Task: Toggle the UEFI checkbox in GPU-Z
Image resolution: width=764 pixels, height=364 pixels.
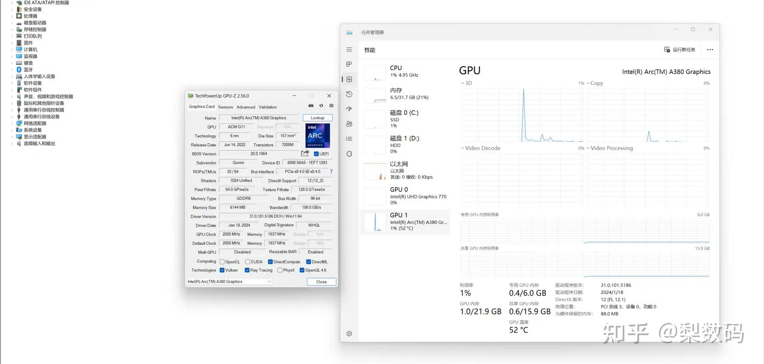Action: (316, 154)
